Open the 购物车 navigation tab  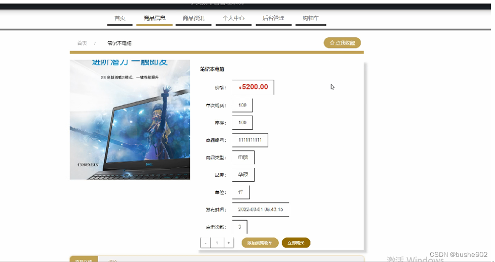pos(311,19)
